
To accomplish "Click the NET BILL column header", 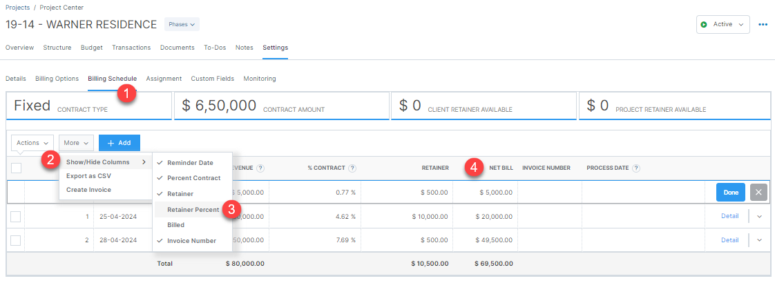I will tap(501, 168).
